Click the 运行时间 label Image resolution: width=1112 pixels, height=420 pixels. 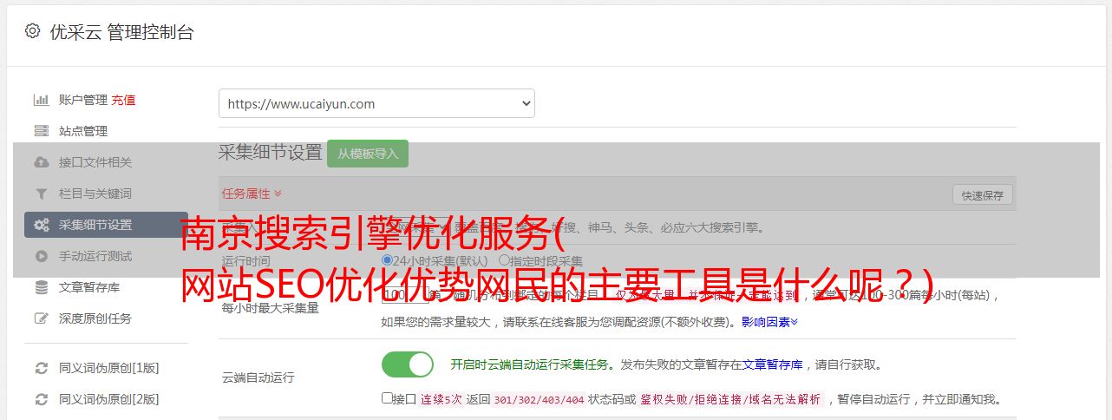(245, 261)
